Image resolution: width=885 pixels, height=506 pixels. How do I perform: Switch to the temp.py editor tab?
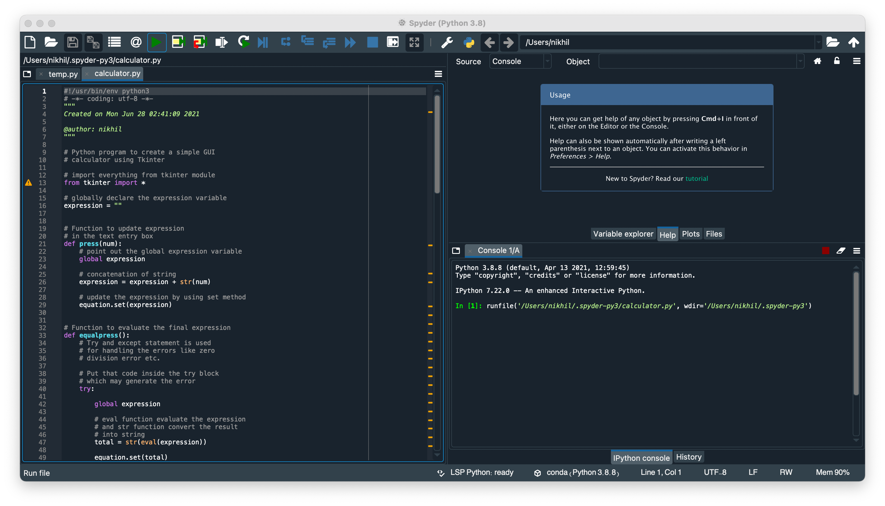click(x=63, y=74)
